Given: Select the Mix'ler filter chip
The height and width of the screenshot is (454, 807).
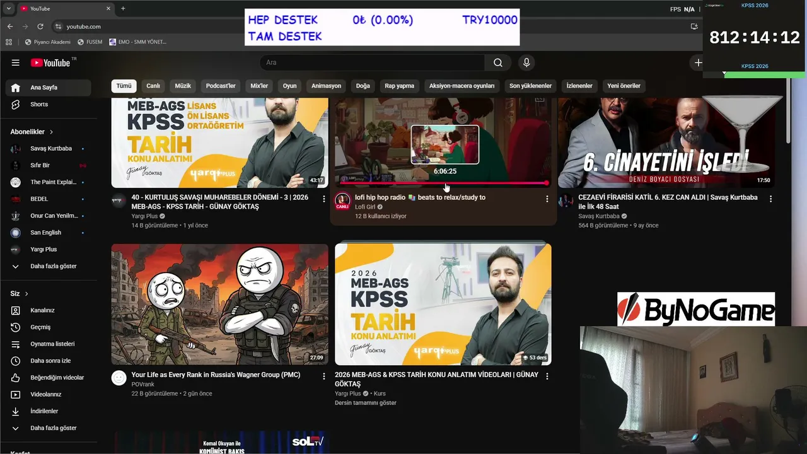Looking at the screenshot, I should click(259, 86).
